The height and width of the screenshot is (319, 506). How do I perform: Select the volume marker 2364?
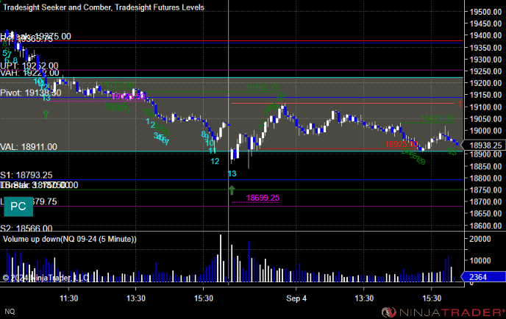[482, 277]
